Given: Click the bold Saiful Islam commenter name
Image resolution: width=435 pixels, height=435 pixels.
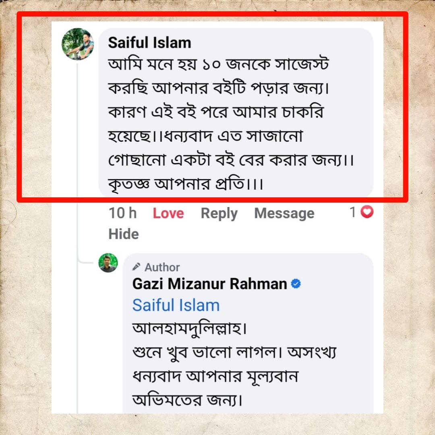Looking at the screenshot, I should coord(149,43).
